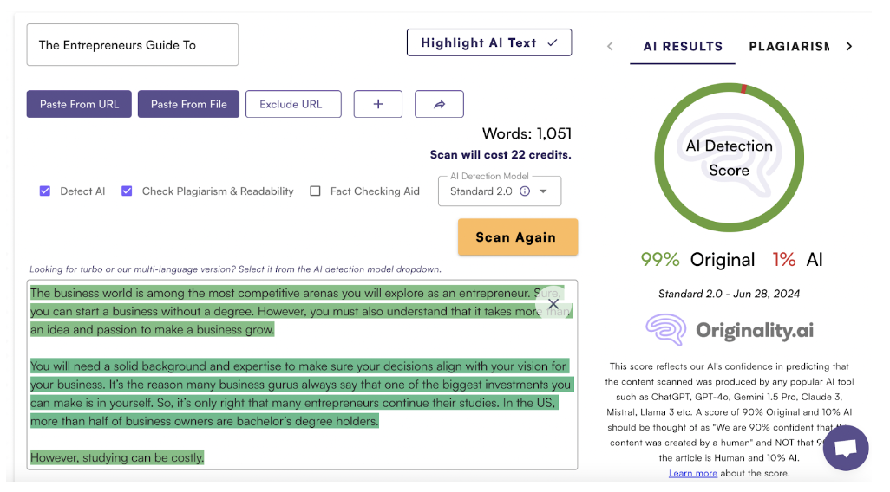Toggle the Highlight AI Text button

pos(489,42)
